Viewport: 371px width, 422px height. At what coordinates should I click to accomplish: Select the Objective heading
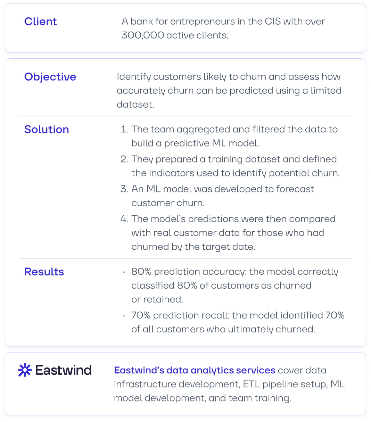(x=50, y=77)
